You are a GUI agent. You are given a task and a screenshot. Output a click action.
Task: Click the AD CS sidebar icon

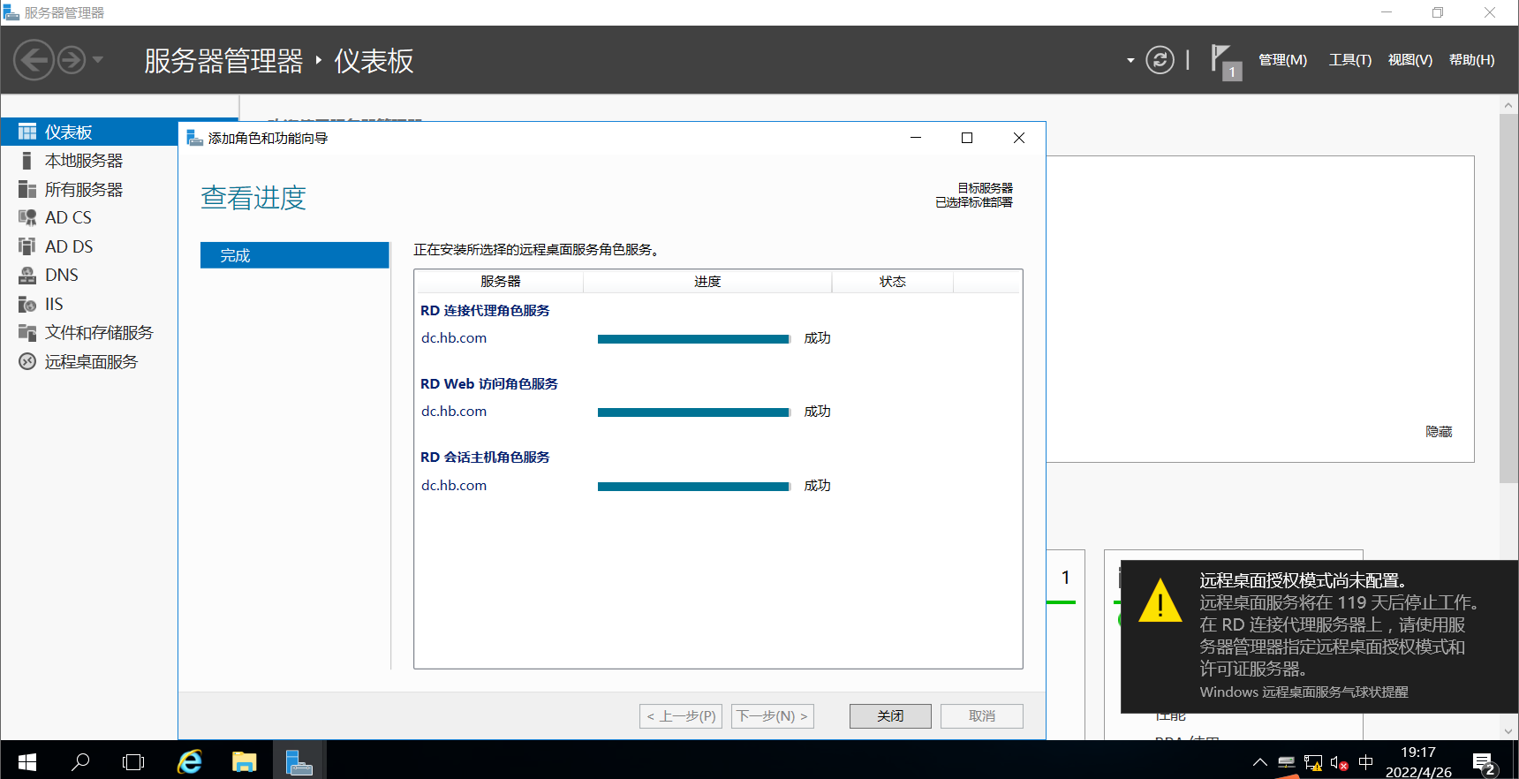tap(27, 217)
